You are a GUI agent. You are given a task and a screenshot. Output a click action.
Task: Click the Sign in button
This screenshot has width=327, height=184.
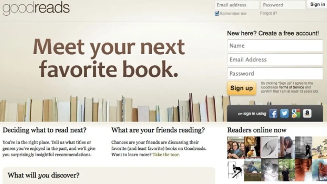click(x=317, y=4)
